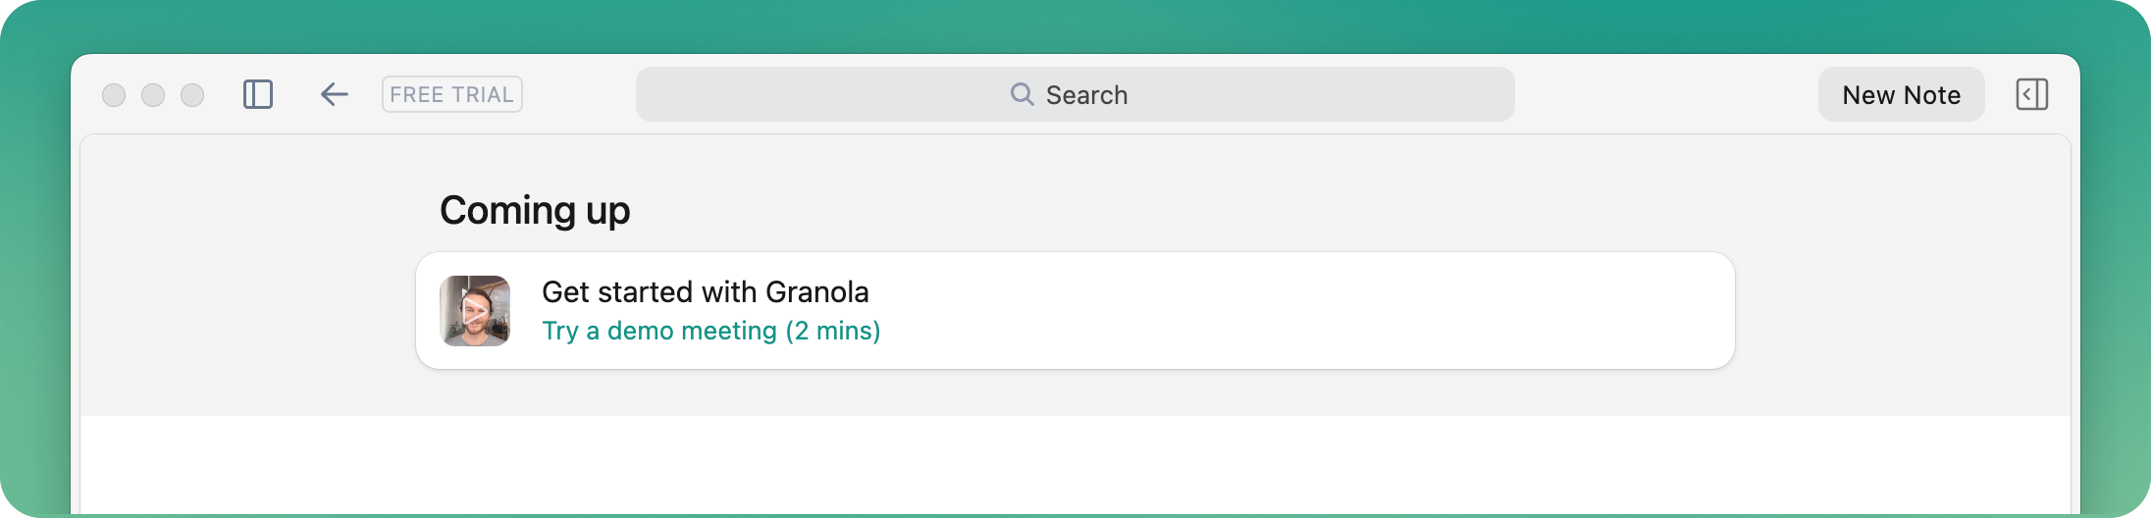This screenshot has width=2151, height=518.
Task: Maximize the Granola window
Action: coord(192,95)
